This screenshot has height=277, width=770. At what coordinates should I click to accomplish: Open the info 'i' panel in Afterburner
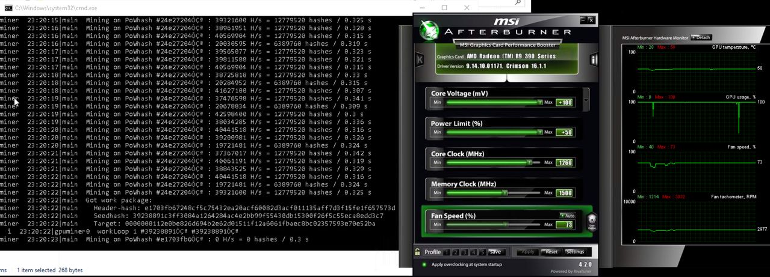coord(594,59)
